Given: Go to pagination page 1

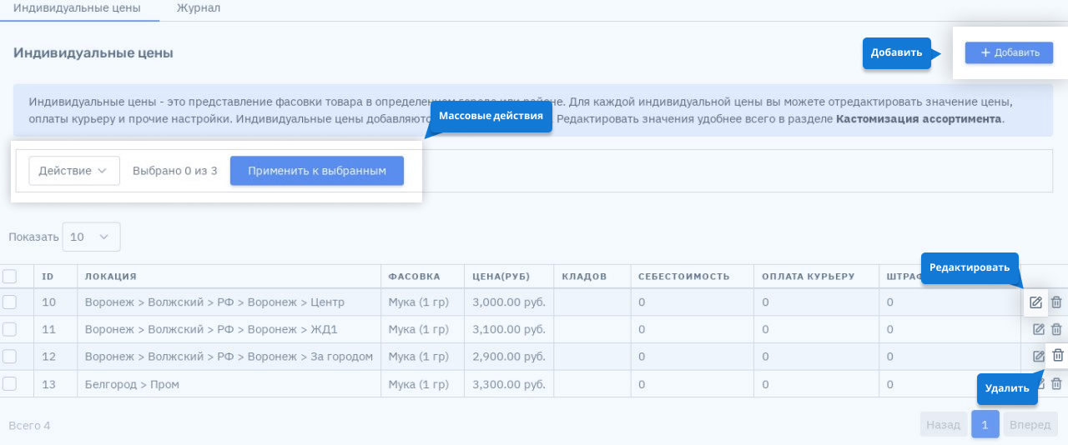Looking at the screenshot, I should (985, 425).
